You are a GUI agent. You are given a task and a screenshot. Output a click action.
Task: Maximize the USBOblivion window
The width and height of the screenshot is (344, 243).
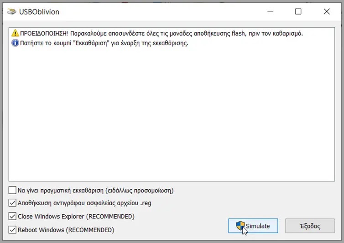pyautogui.click(x=298, y=11)
